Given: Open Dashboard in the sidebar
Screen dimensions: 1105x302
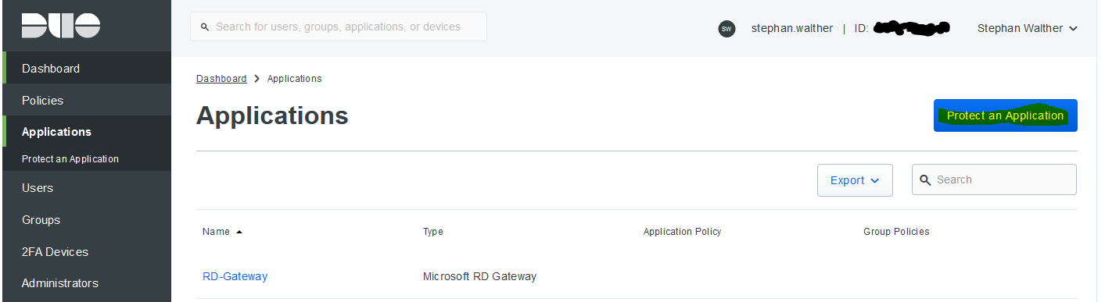Looking at the screenshot, I should (x=86, y=68).
